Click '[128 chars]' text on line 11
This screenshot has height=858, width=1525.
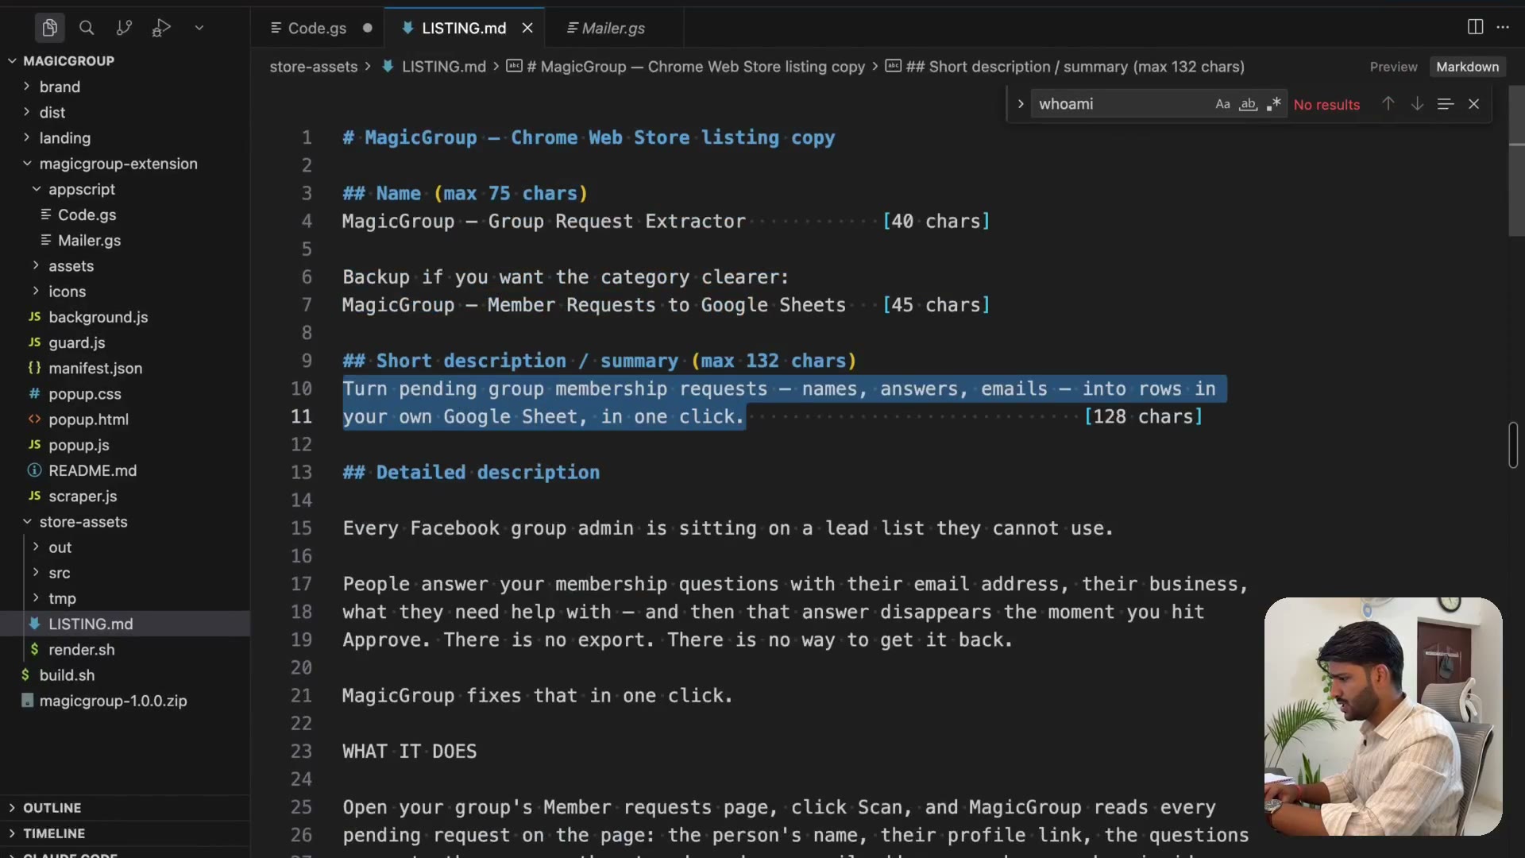click(1144, 416)
